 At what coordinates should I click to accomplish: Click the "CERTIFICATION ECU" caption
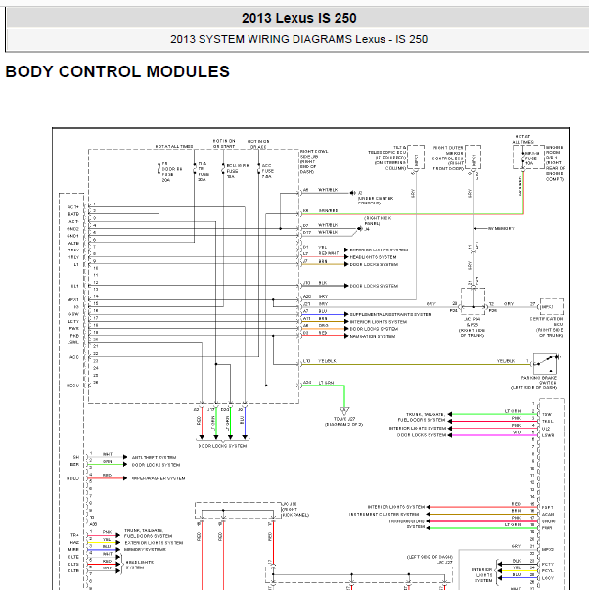tap(547, 327)
